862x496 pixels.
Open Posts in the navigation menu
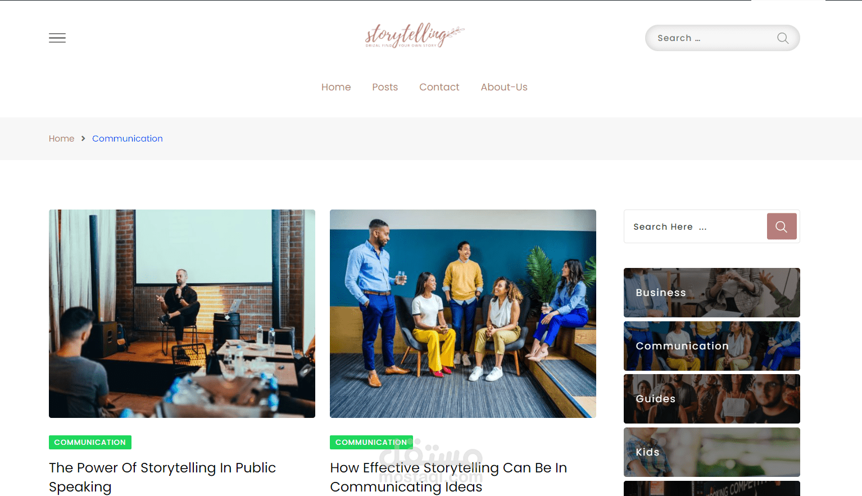[x=385, y=87]
